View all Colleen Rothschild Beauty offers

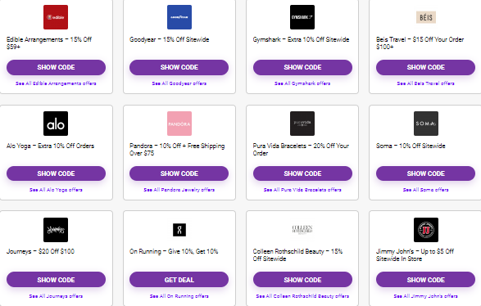(302, 296)
